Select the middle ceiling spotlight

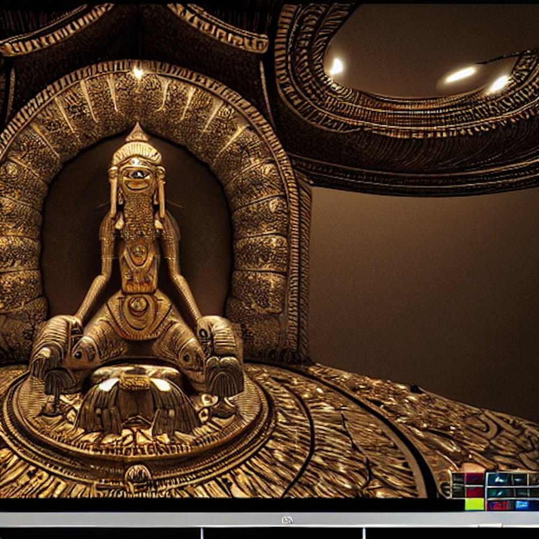pyautogui.click(x=460, y=74)
